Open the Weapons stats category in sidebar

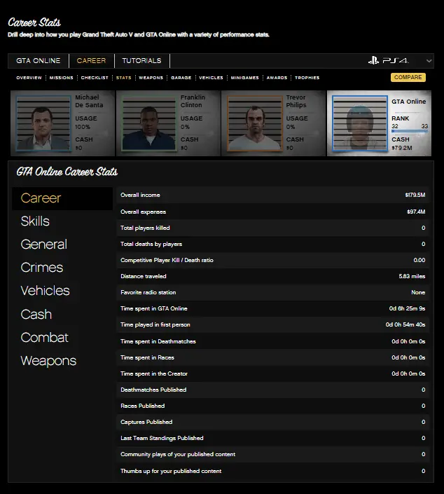pos(48,361)
